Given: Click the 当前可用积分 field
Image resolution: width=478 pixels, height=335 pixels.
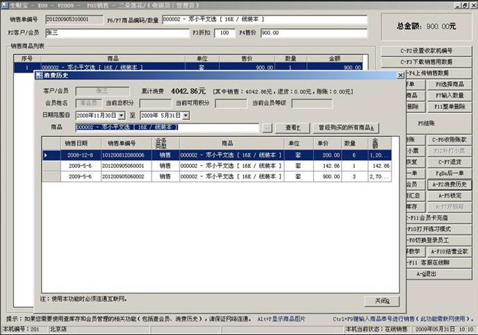Looking at the screenshot, I should coord(231,103).
